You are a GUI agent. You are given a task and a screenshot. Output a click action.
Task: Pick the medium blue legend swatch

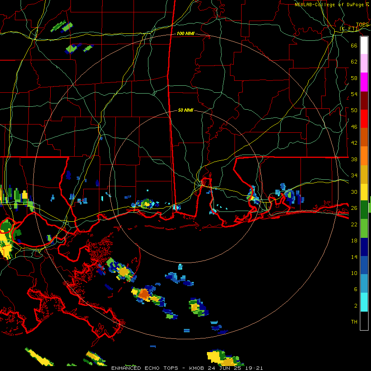coord(364,265)
